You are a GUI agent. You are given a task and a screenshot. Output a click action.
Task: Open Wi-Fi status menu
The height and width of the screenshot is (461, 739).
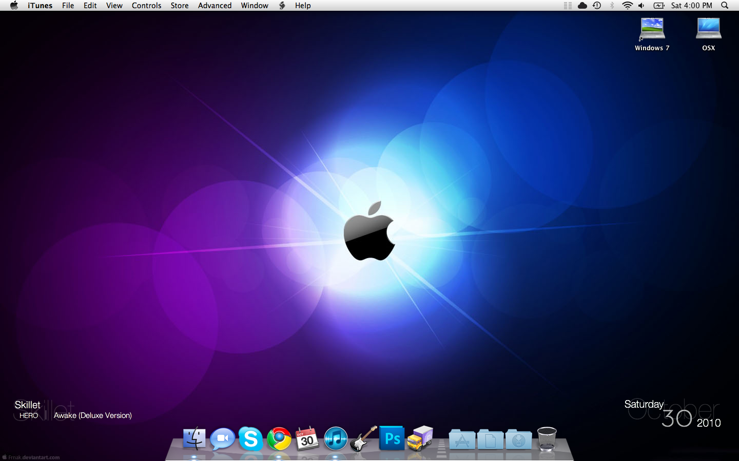point(627,5)
